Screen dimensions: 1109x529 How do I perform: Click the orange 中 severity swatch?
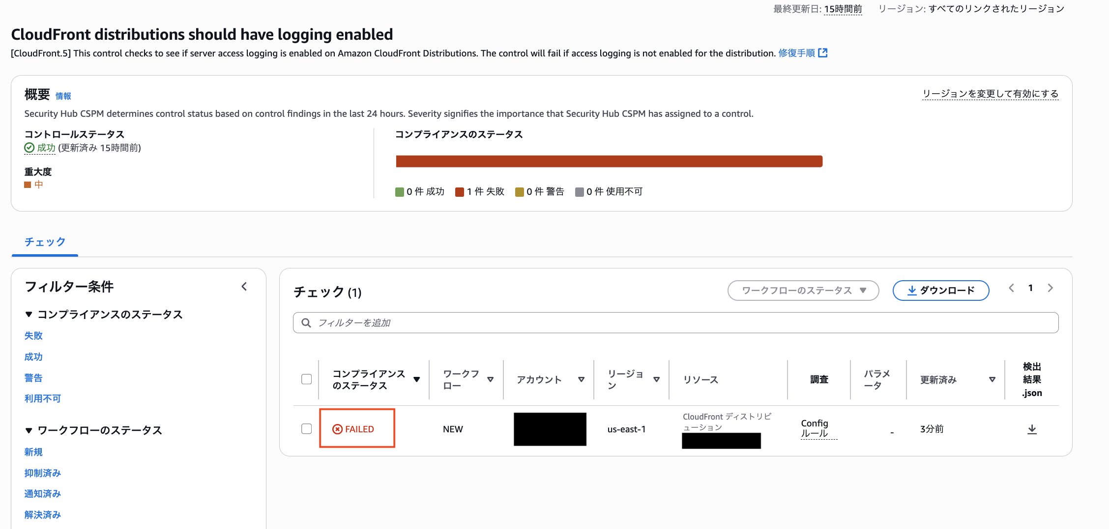28,185
